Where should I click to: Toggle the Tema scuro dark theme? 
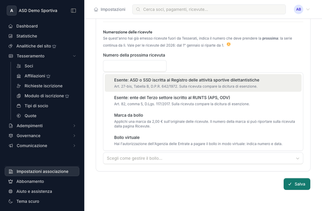click(42, 201)
